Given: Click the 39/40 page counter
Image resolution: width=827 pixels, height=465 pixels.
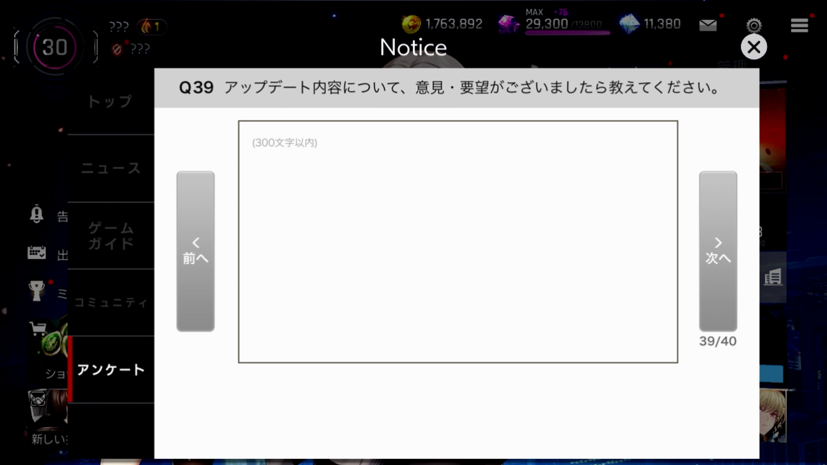Looking at the screenshot, I should click(x=718, y=342).
